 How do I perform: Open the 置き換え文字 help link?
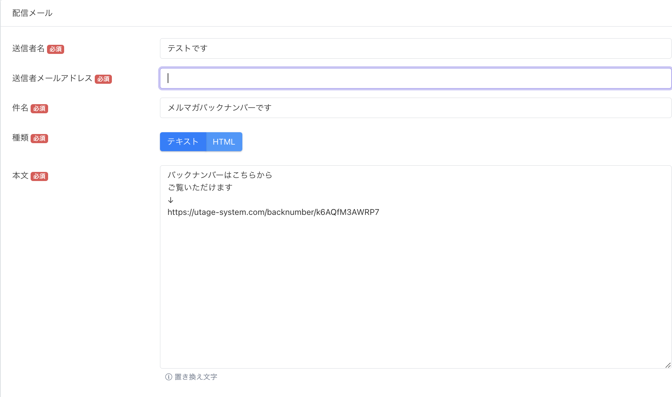pos(196,377)
